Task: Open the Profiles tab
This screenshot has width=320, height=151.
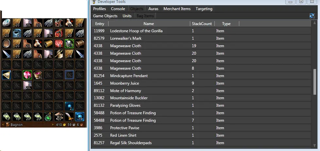Action: (100, 9)
